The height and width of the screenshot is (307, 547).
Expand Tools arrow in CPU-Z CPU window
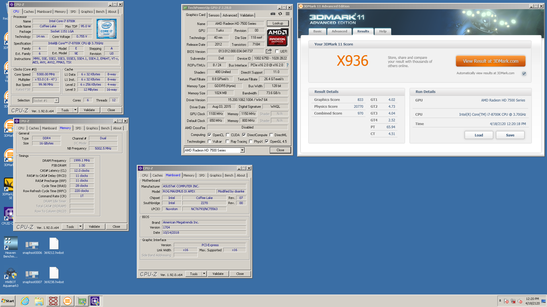coord(75,110)
